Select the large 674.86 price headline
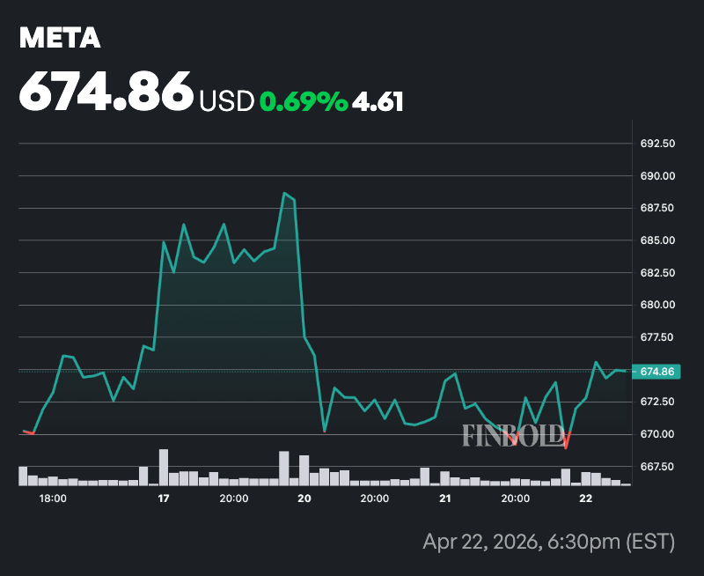The width and height of the screenshot is (704, 576). 106,91
